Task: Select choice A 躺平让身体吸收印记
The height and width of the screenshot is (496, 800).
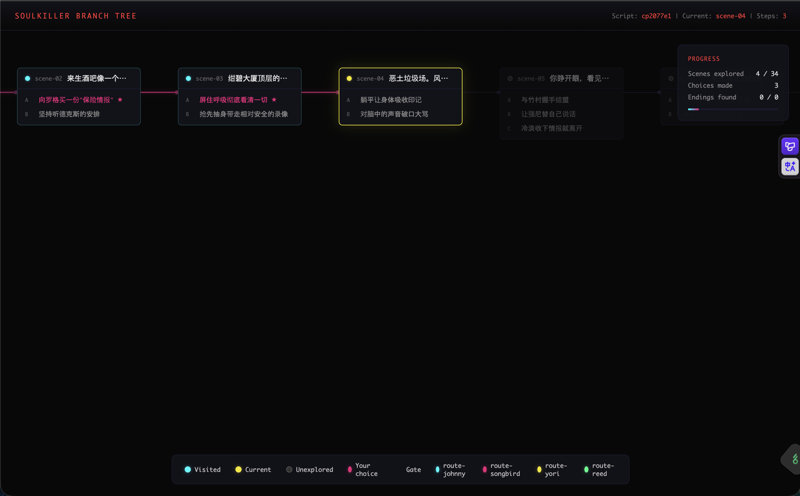Action: coord(391,100)
